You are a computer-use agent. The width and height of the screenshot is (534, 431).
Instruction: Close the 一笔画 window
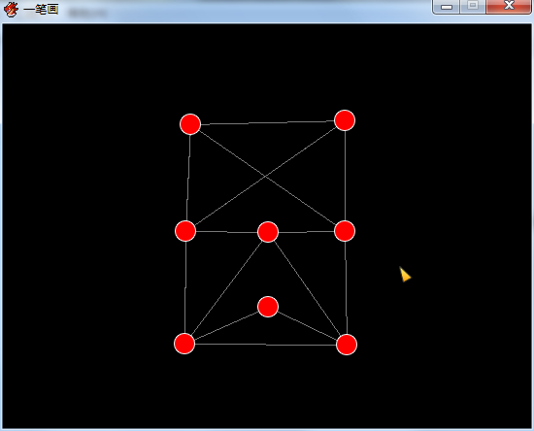(509, 6)
